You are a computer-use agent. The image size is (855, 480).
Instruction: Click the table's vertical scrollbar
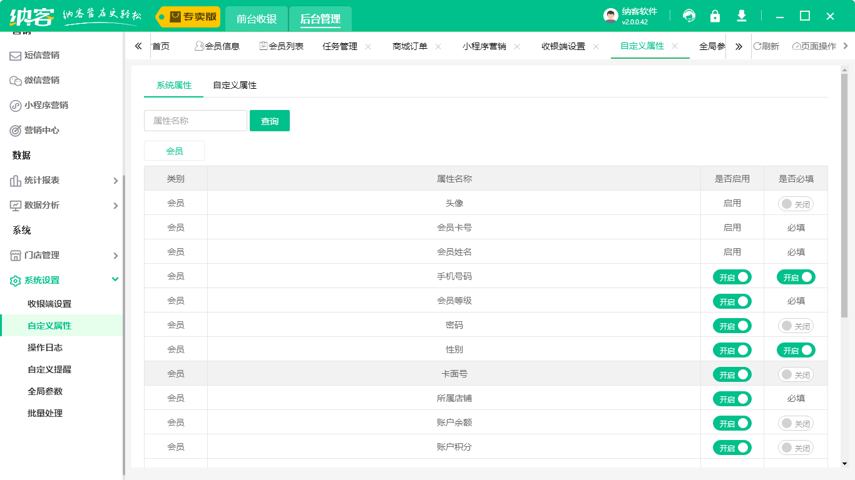pyautogui.click(x=844, y=195)
